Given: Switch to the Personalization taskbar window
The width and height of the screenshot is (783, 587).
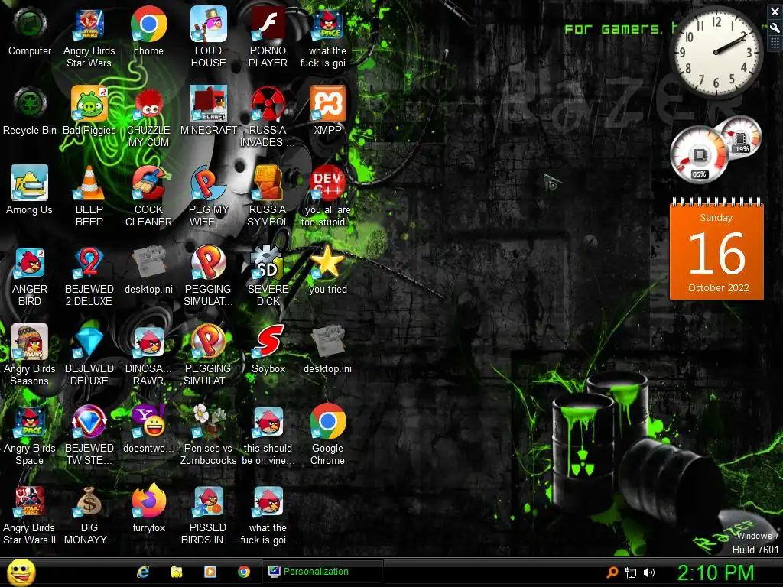Looking at the screenshot, I should coord(322,572).
